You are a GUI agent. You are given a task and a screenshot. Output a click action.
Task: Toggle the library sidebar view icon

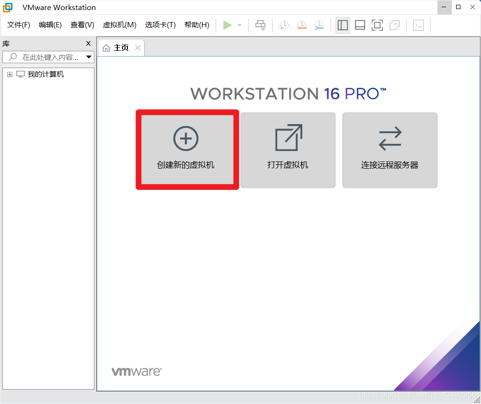[x=343, y=25]
